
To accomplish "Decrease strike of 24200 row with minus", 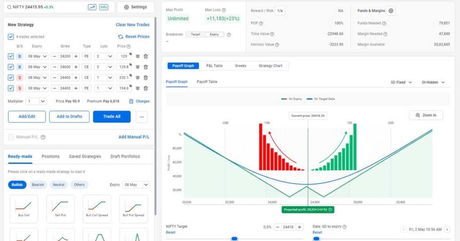I will [x=54, y=56].
